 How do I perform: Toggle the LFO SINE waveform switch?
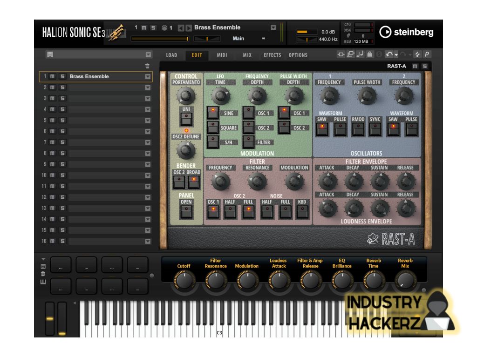[x=213, y=113]
